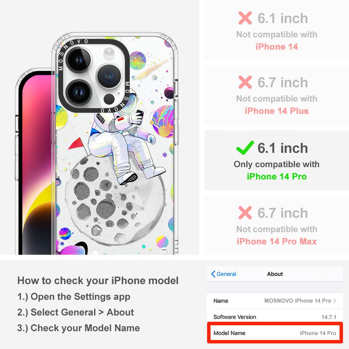This screenshot has height=349, width=349.
Task: Select the Software Version row
Action: point(275,317)
